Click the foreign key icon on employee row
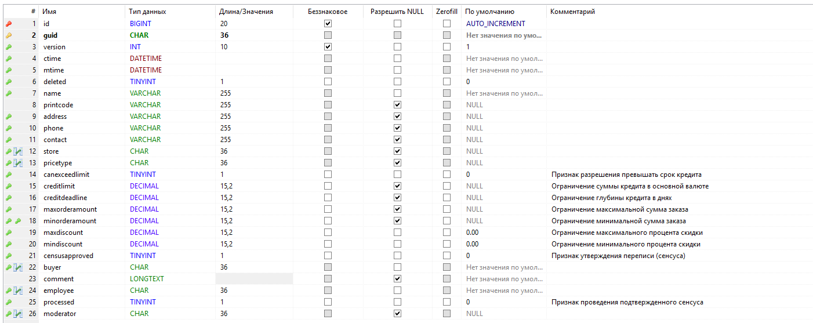The image size is (813, 323). (x=18, y=291)
